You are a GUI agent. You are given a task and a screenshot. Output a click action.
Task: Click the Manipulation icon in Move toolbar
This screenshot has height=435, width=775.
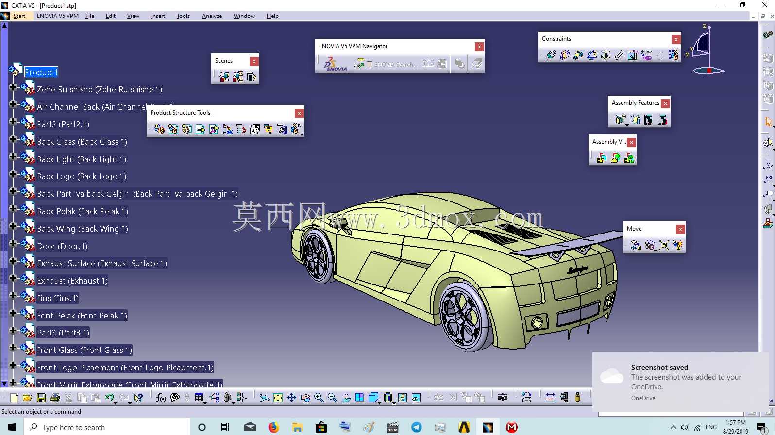[x=636, y=245]
